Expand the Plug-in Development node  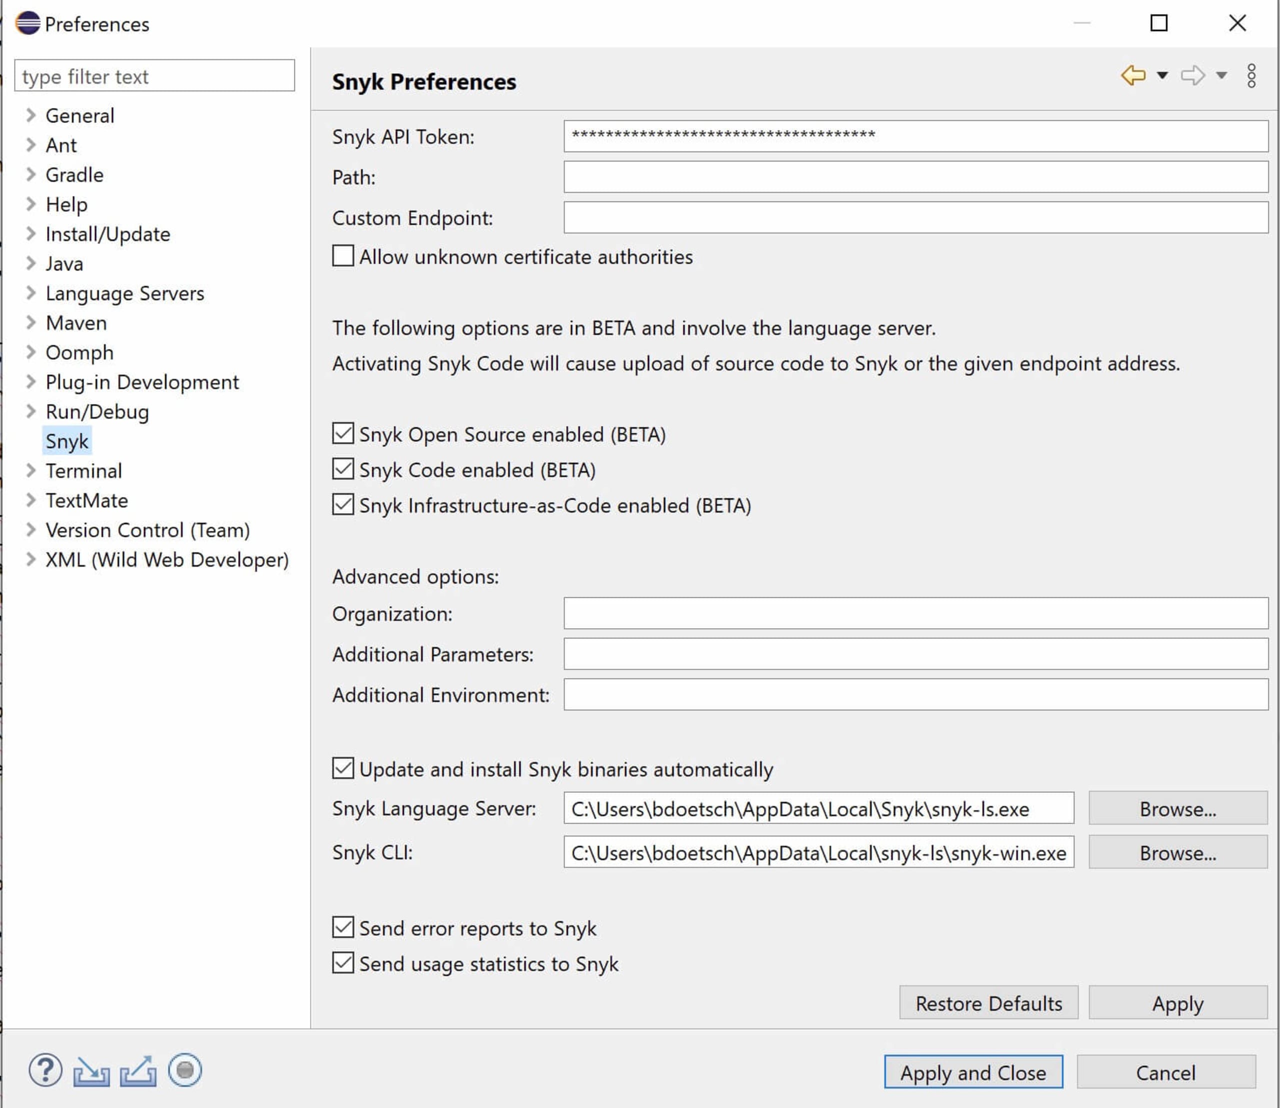[30, 382]
